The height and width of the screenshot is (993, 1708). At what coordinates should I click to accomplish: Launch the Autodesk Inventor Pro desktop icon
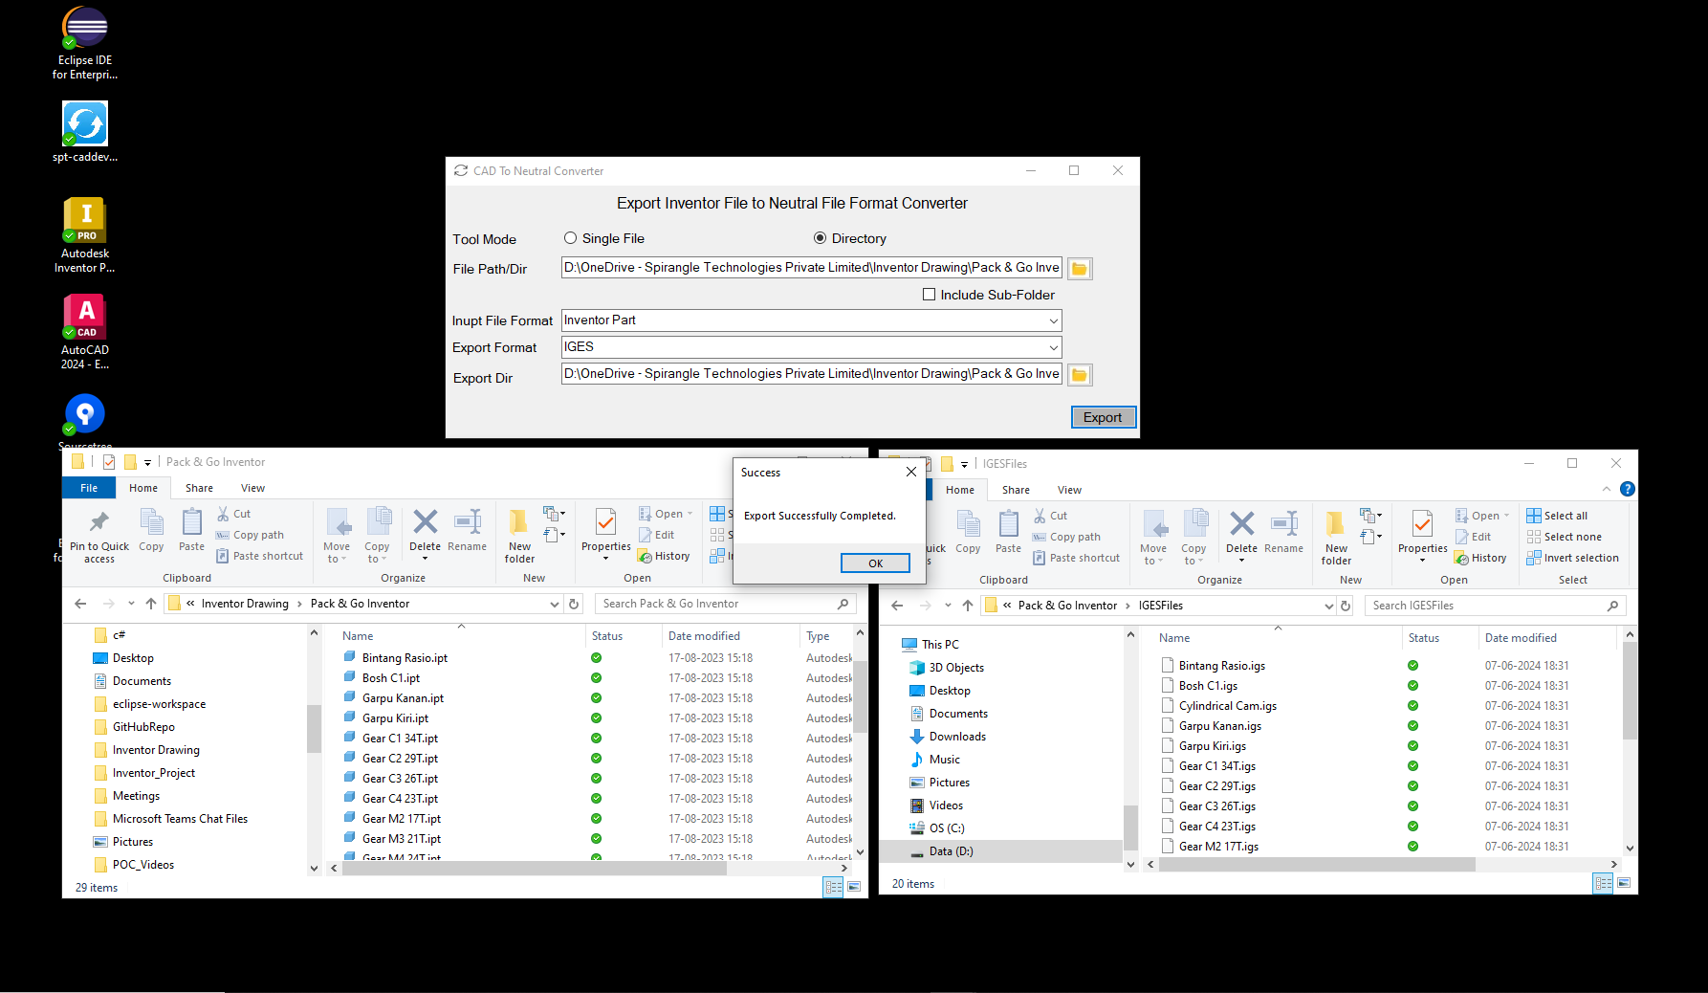(x=85, y=235)
